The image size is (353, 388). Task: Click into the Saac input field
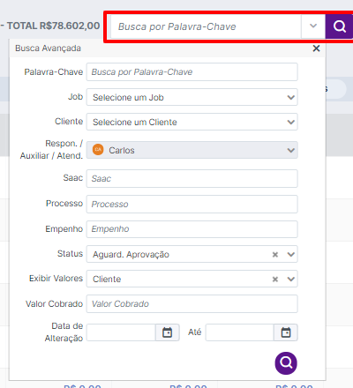pos(192,178)
